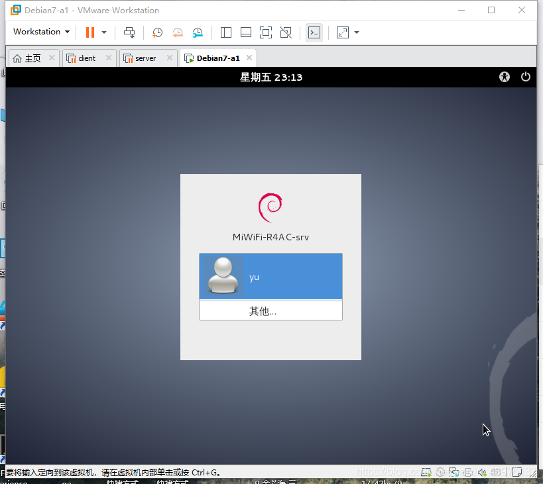Send Ctrl+Alt+Del to the VM
Viewport: 543px width, 484px height.
129,32
